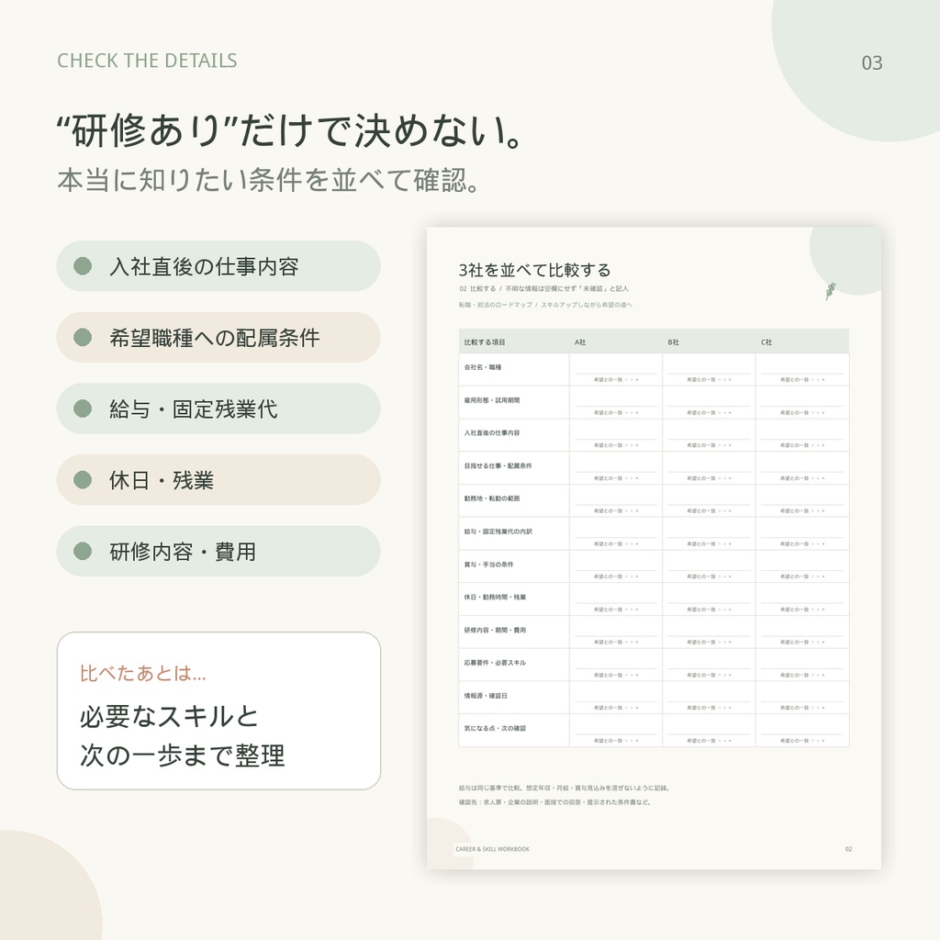The image size is (940, 940).
Task: Click the 会社名・職種 row label
Action: [x=483, y=367]
